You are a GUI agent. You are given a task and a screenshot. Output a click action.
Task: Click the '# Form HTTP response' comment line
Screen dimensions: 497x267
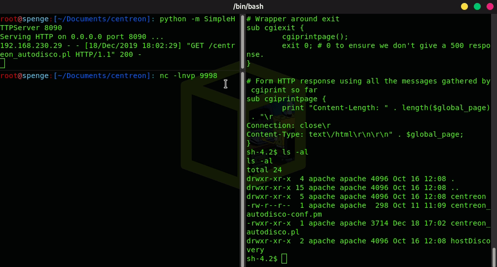coord(368,81)
